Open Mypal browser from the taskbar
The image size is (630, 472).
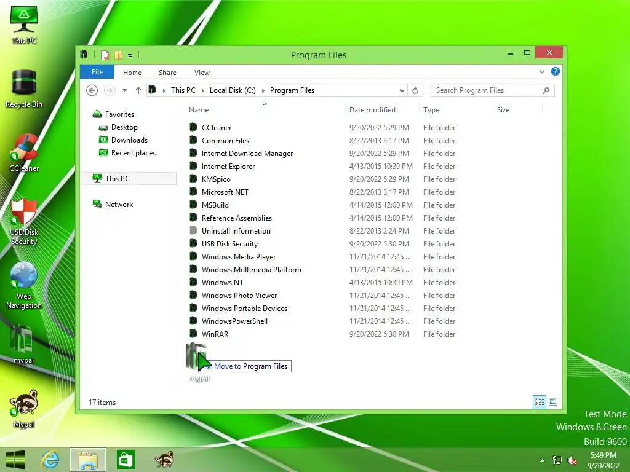click(x=165, y=460)
